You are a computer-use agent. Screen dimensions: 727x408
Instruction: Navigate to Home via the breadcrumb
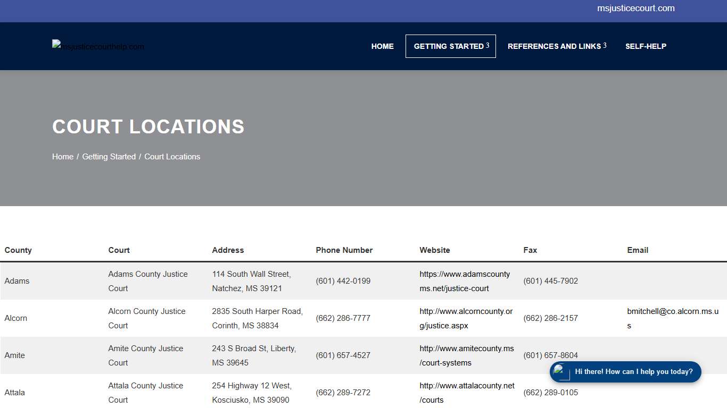coord(62,156)
